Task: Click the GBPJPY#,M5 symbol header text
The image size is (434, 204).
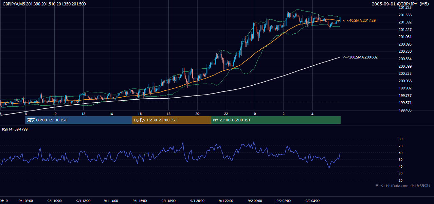Action: [x=44, y=4]
